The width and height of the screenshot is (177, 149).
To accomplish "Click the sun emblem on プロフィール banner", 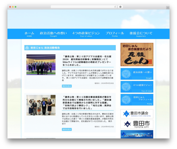I will 126,100.
